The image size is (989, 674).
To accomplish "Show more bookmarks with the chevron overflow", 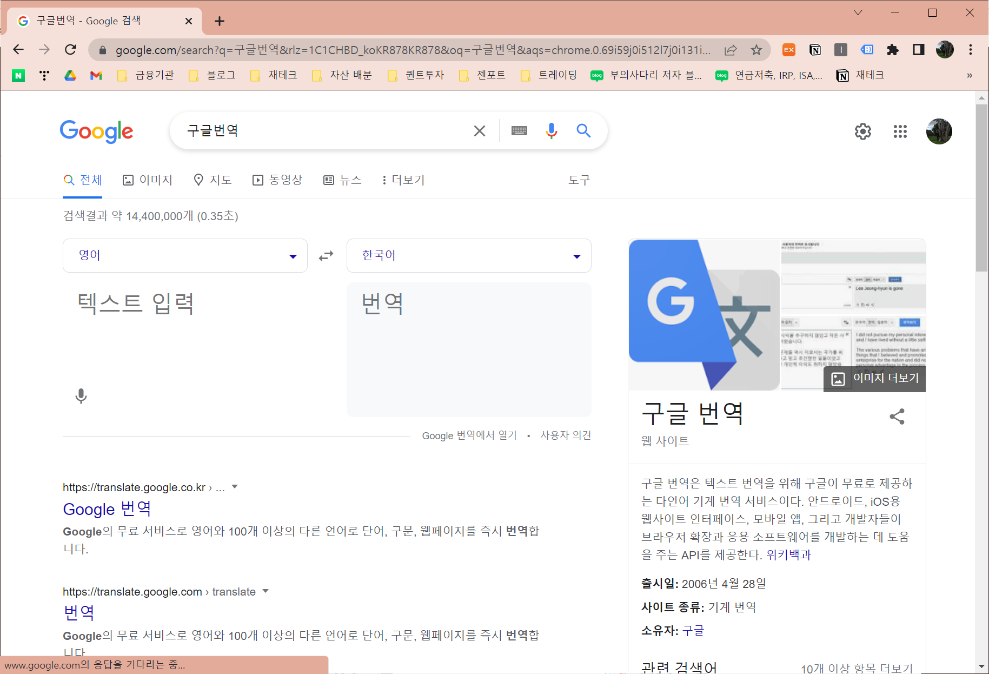I will coord(970,75).
